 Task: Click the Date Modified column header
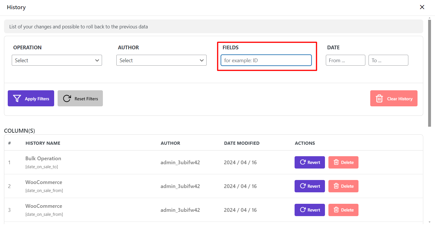[242, 143]
